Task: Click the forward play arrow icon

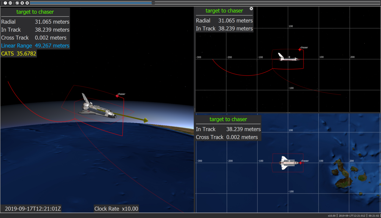Action: tap(27, 3)
